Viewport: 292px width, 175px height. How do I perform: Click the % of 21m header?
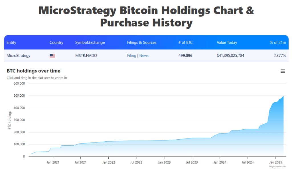(x=278, y=42)
